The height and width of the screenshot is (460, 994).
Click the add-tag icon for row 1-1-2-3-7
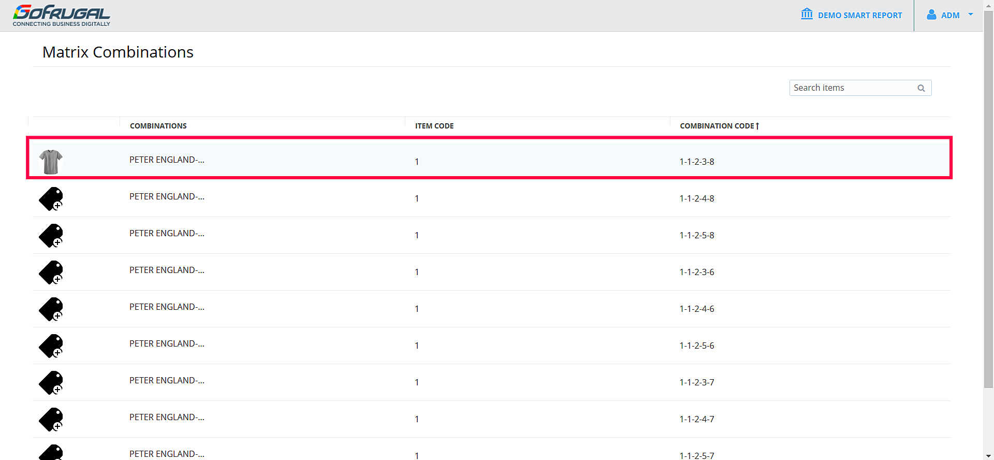pyautogui.click(x=51, y=383)
